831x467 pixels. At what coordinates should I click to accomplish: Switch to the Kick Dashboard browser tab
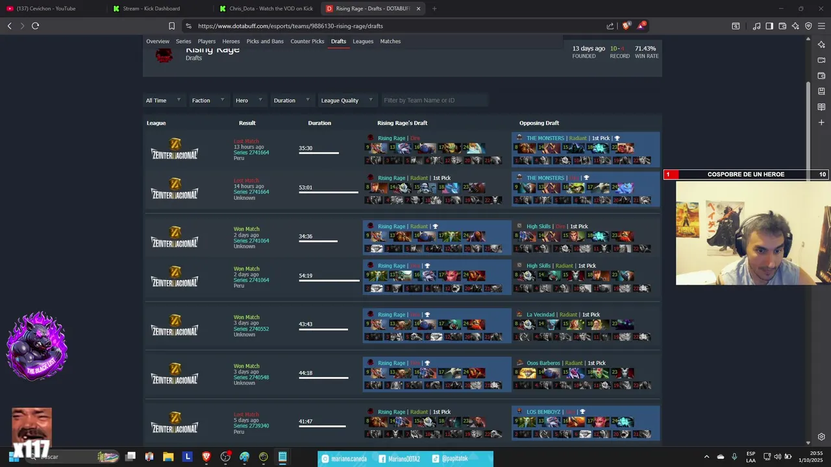point(158,8)
